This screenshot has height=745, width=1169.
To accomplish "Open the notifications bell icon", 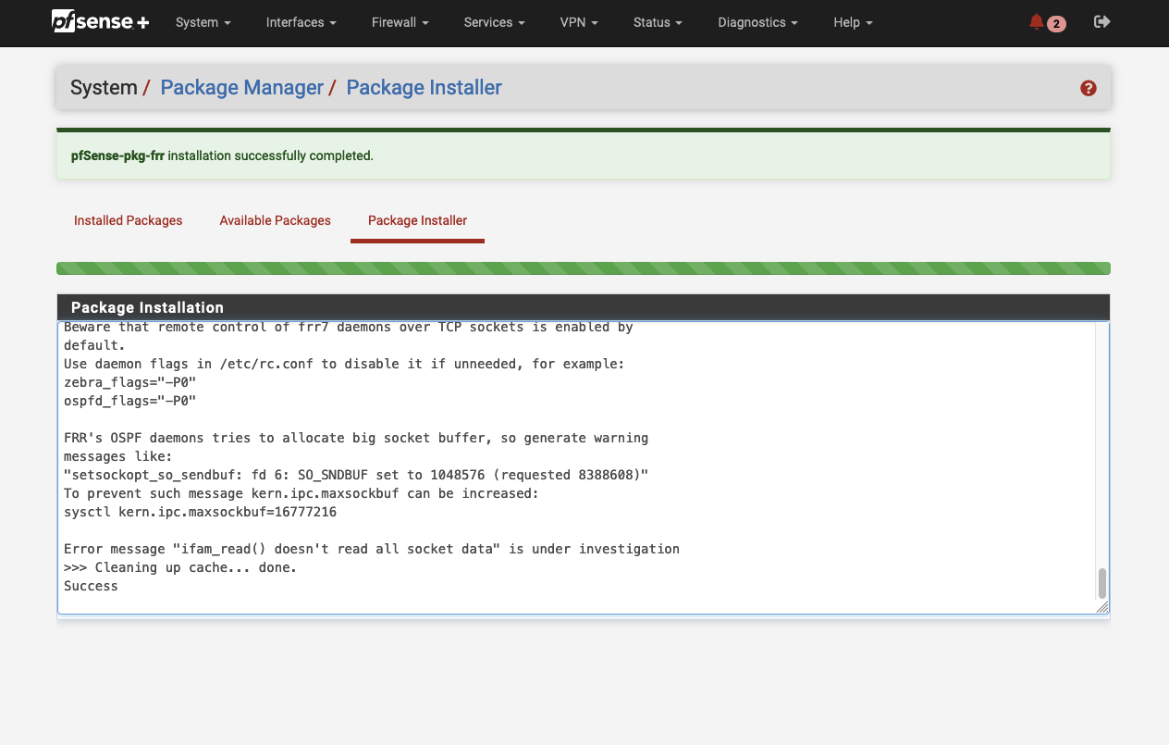I will click(x=1036, y=22).
